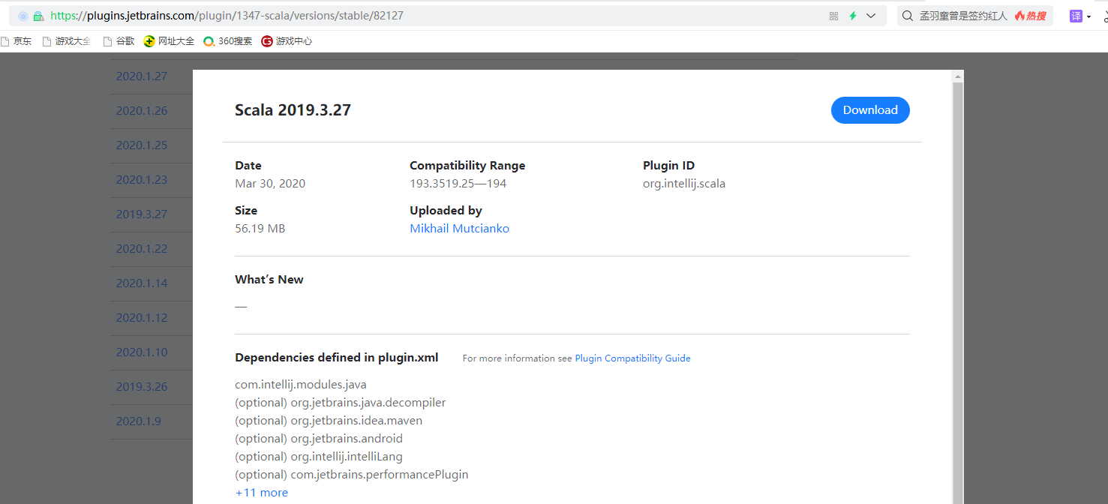Click the date value Mar 30, 2020
This screenshot has width=1108, height=504.
(x=270, y=184)
